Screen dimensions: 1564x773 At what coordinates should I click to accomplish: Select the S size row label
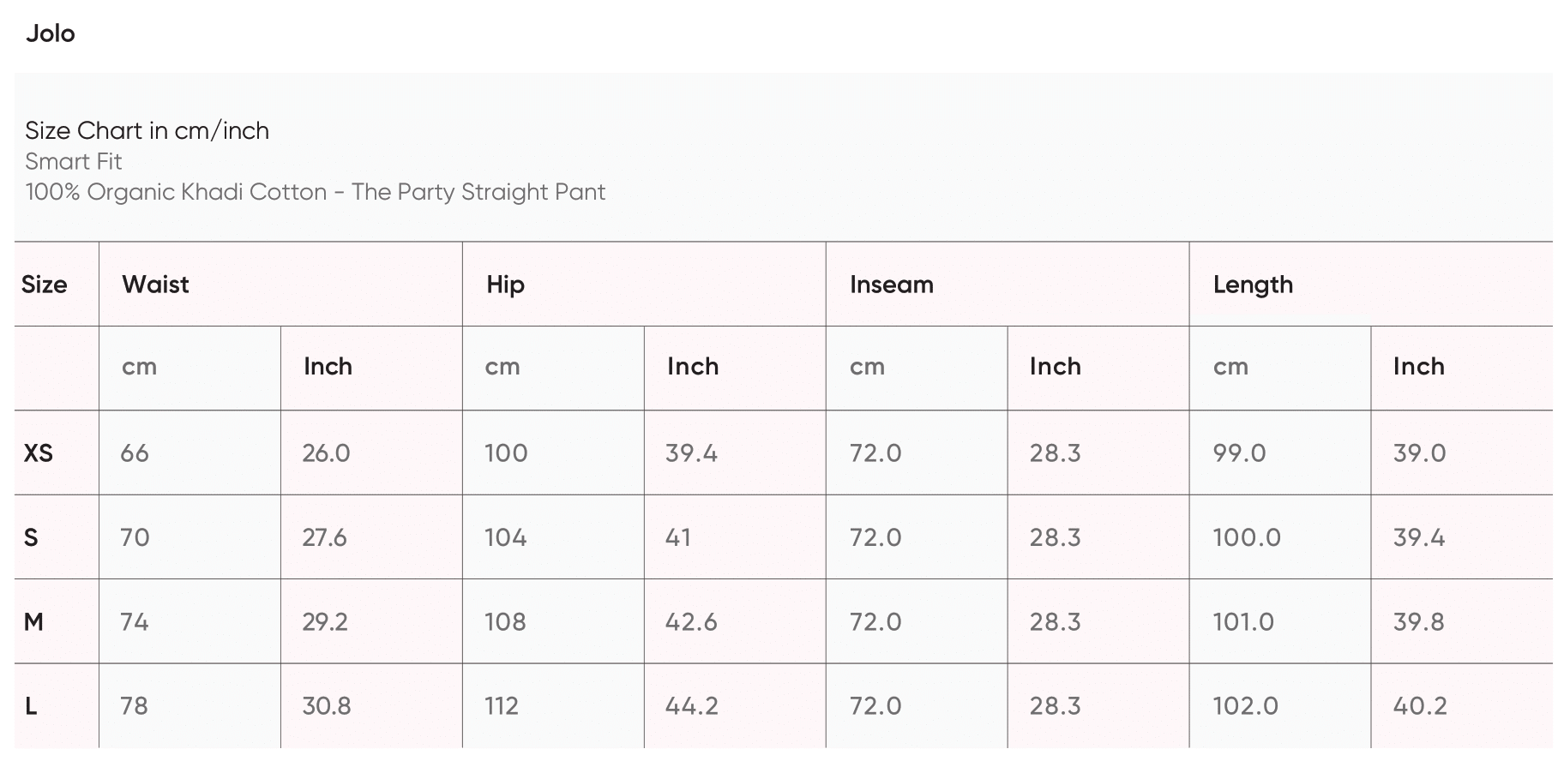pyautogui.click(x=31, y=537)
